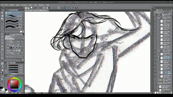Click the Redo arrow in toolbar
The image size is (173, 97).
[38, 8]
